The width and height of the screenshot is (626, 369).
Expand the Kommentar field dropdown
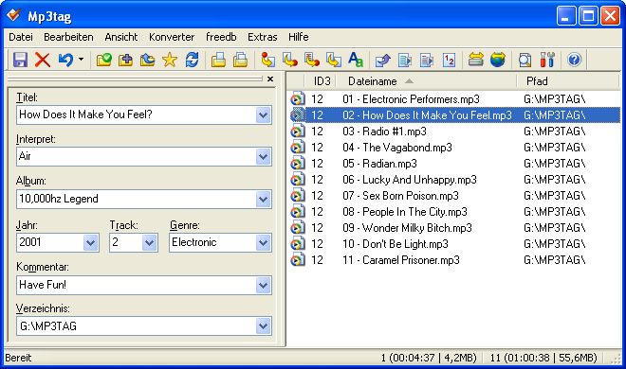point(263,285)
